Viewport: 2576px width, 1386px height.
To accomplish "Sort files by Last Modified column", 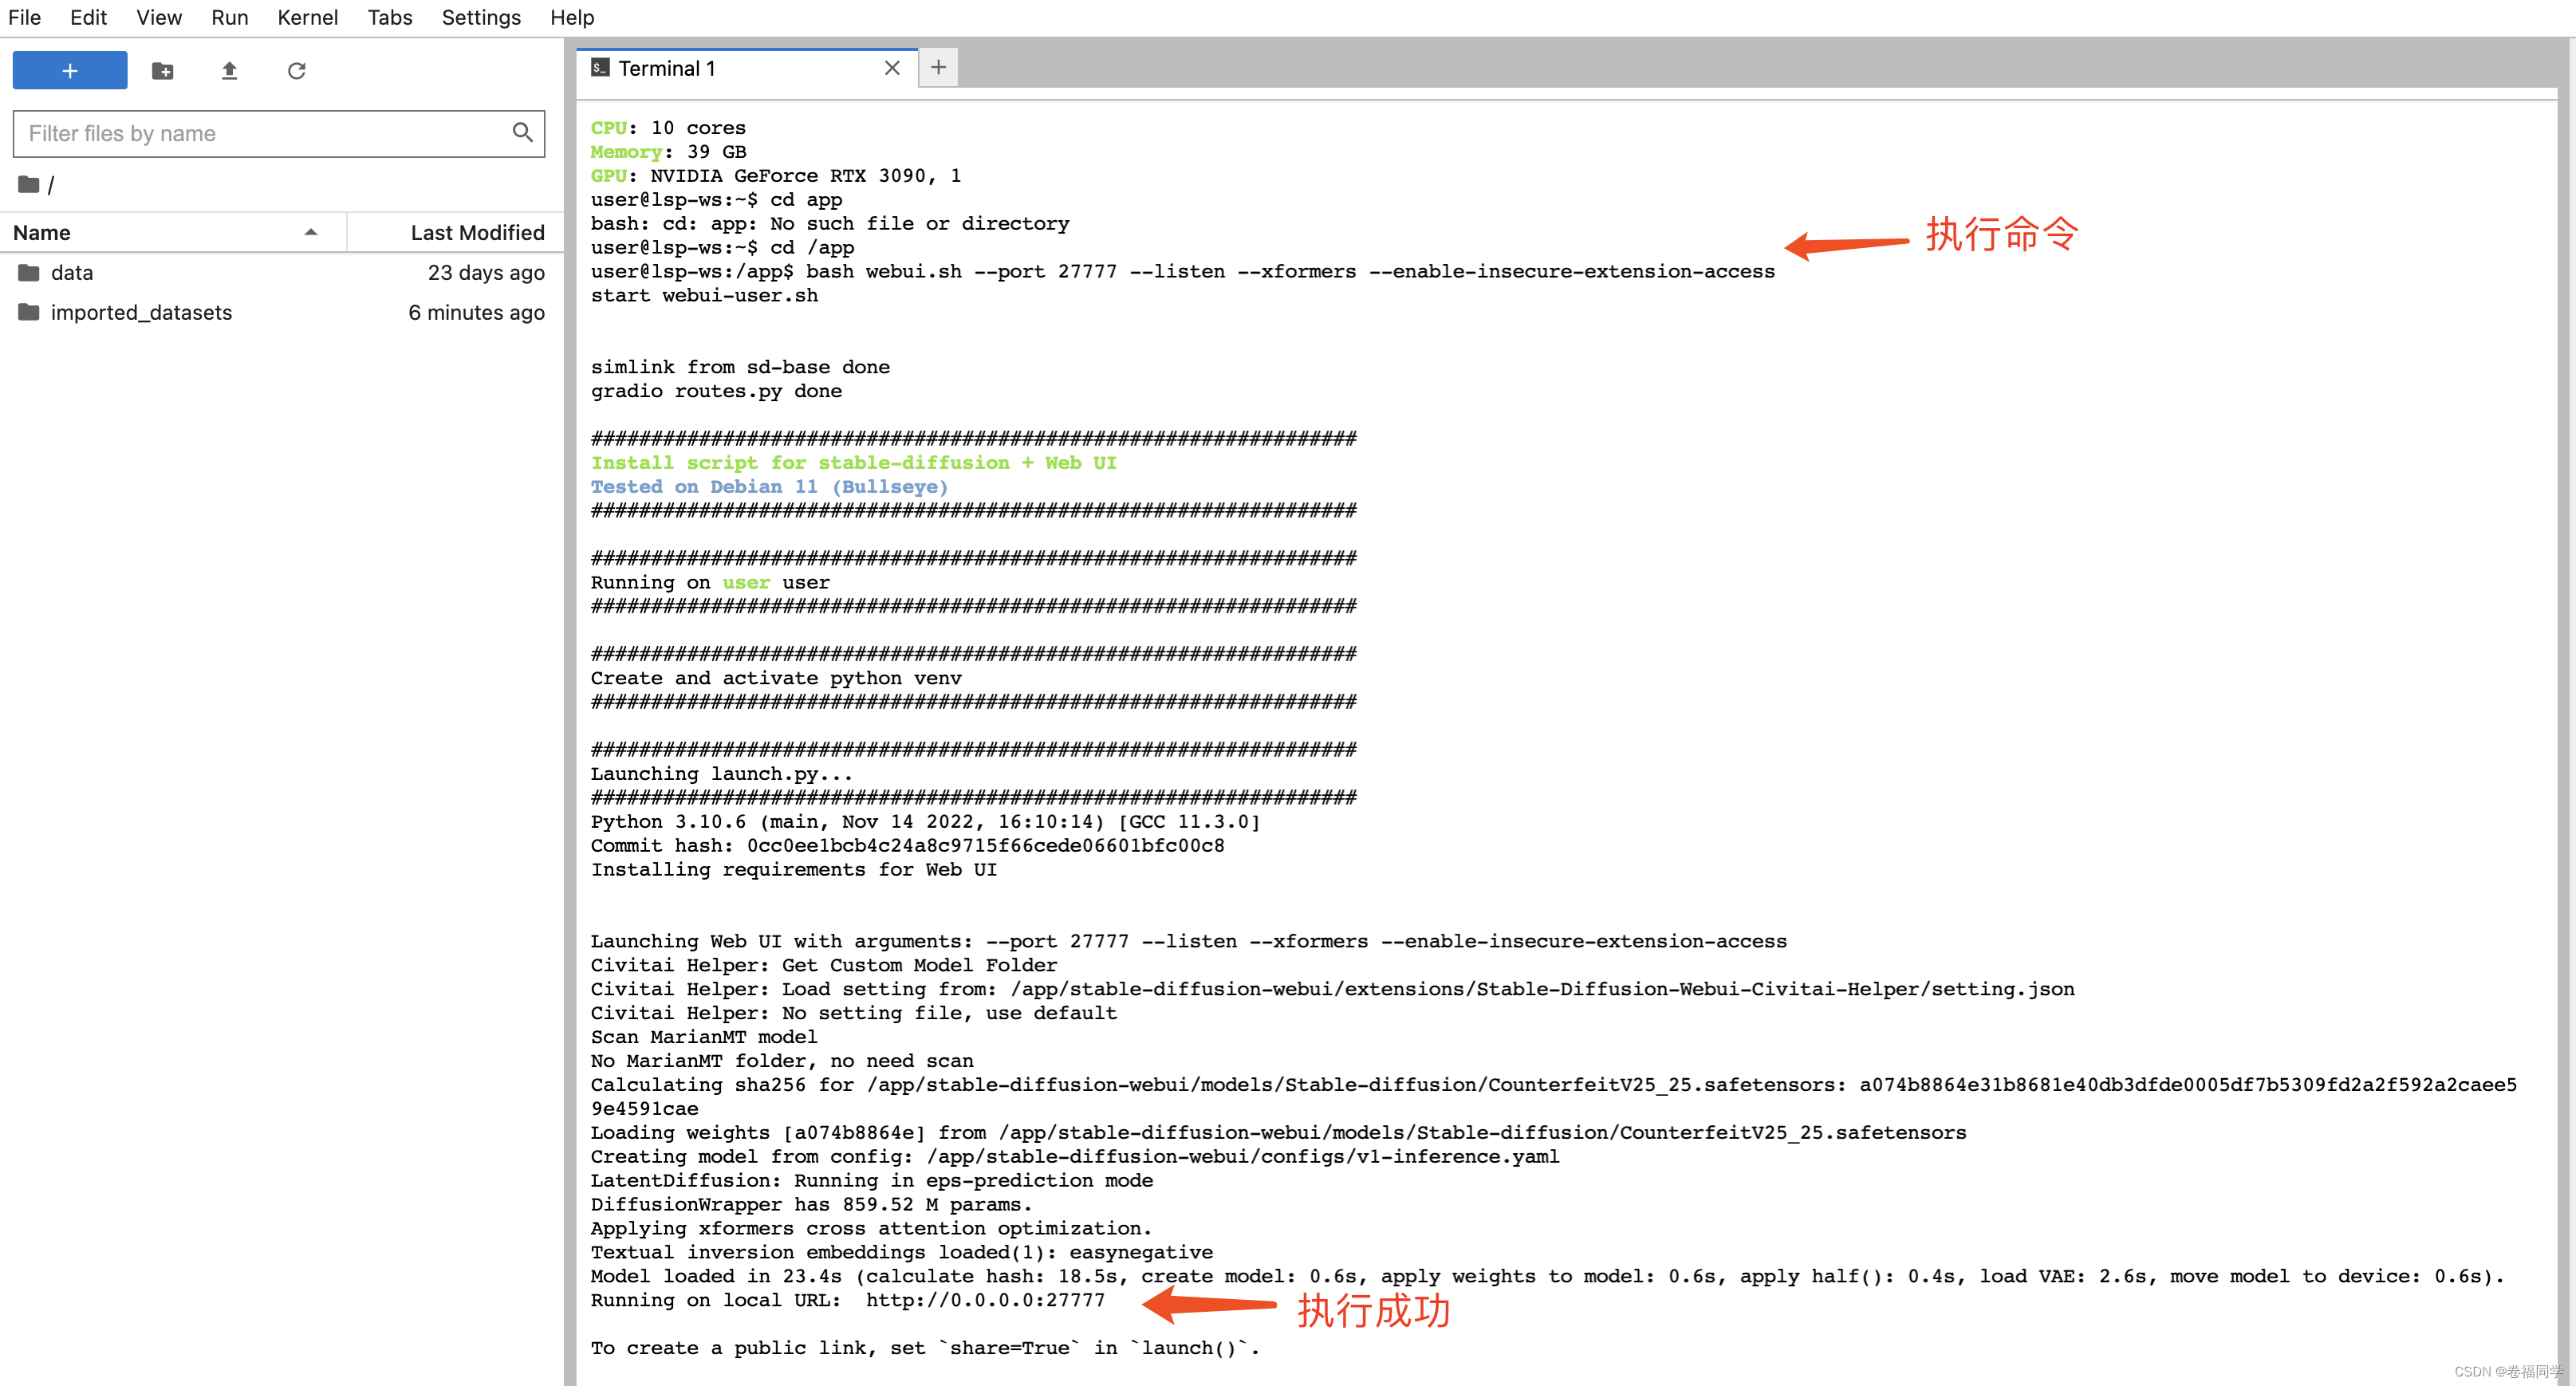I will [455, 232].
